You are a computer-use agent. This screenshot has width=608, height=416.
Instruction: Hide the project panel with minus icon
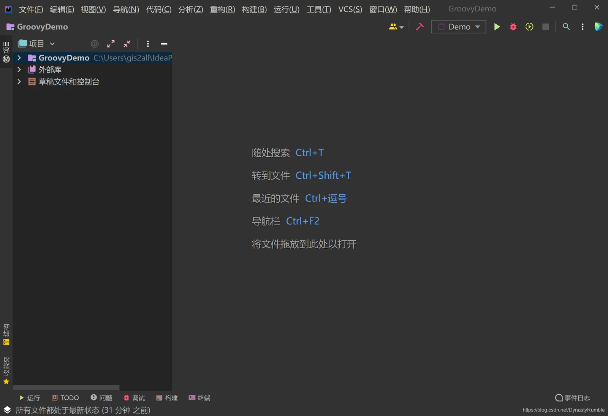click(x=164, y=44)
